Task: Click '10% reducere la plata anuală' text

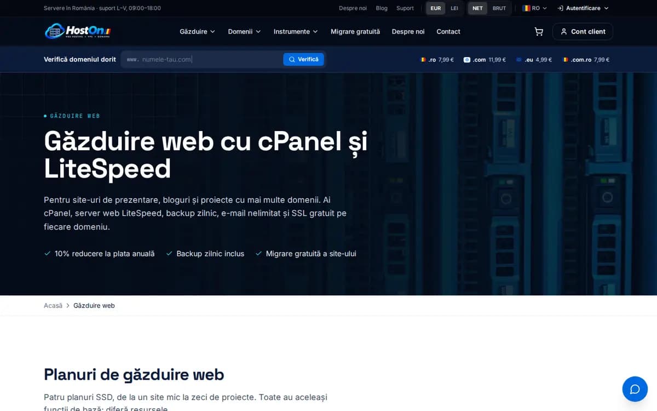Action: 105,254
